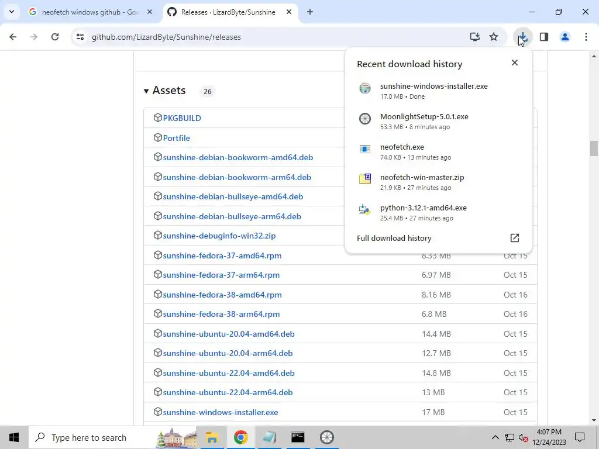Viewport: 599px width, 449px height.
Task: Open neofetch-win-master.zip in downloads popup
Action: point(422,178)
